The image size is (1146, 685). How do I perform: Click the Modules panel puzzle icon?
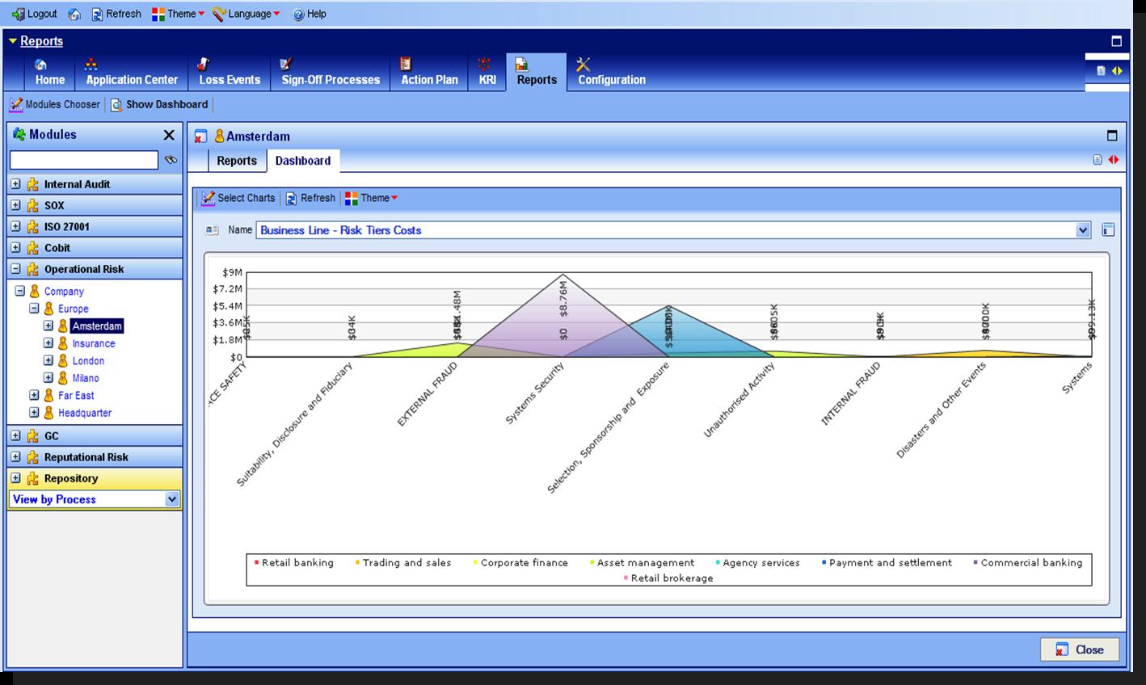click(19, 135)
